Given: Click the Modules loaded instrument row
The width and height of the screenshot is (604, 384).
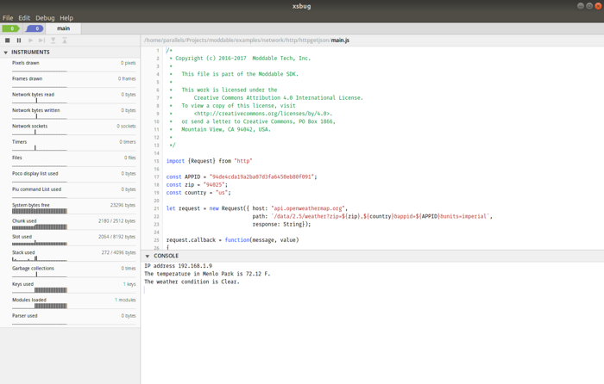Looking at the screenshot, I should click(x=73, y=302).
